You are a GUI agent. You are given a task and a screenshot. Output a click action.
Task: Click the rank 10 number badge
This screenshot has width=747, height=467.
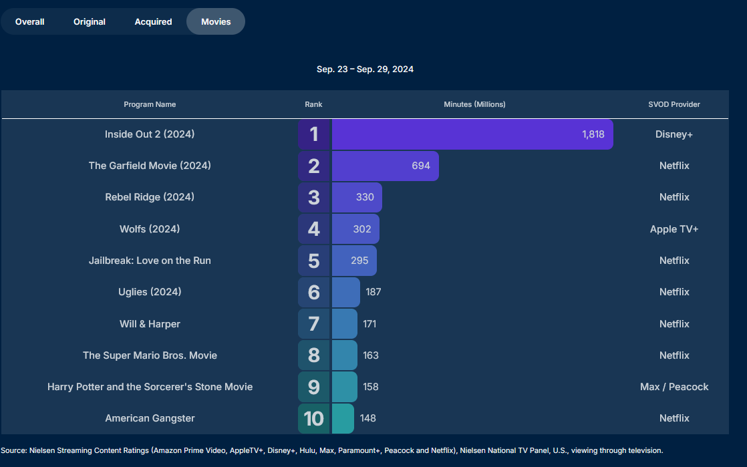tap(314, 418)
